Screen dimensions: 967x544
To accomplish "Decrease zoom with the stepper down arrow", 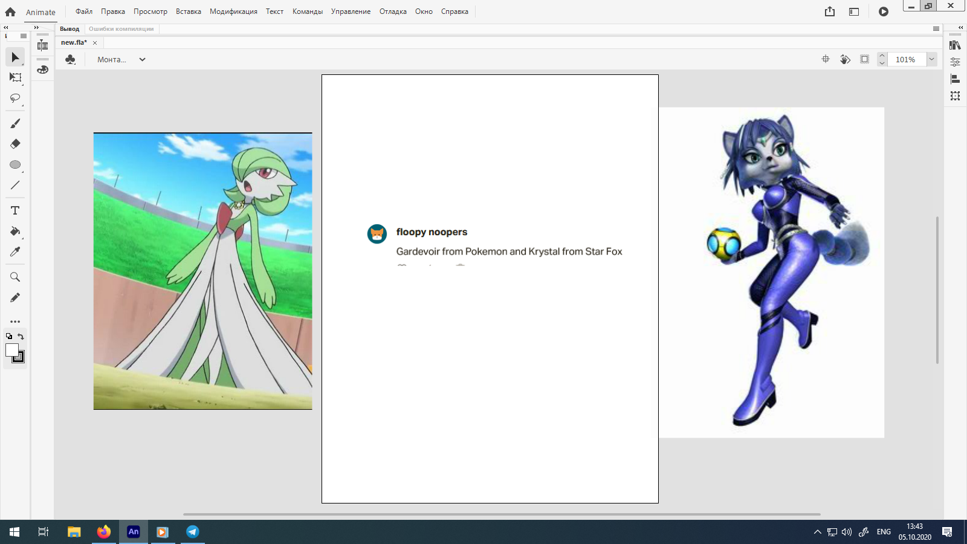I will coord(882,63).
